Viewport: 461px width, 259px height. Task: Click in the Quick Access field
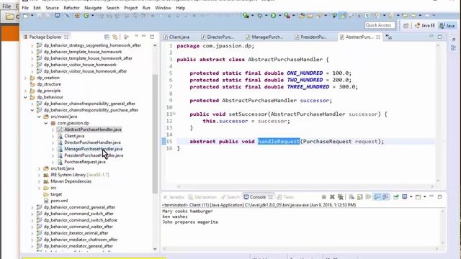coord(380,25)
